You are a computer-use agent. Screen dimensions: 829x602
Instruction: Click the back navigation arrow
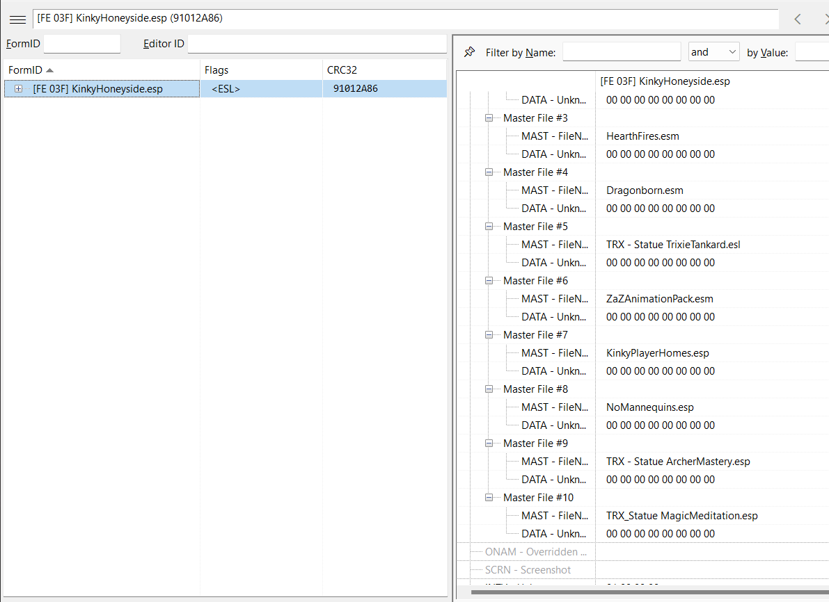[798, 19]
